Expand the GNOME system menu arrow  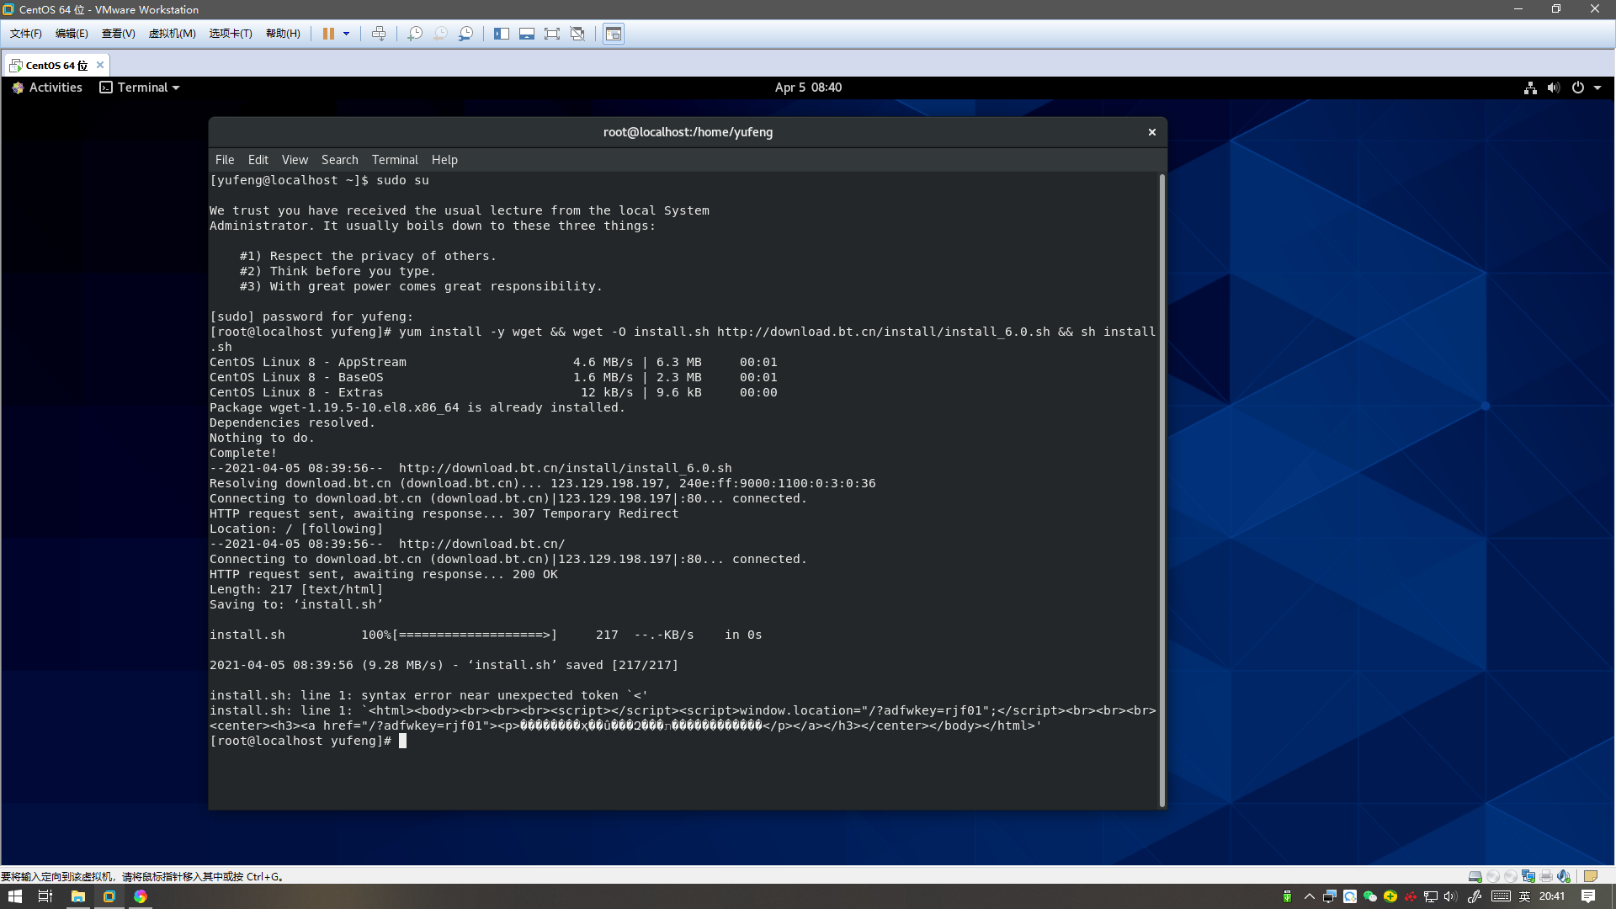pyautogui.click(x=1597, y=88)
